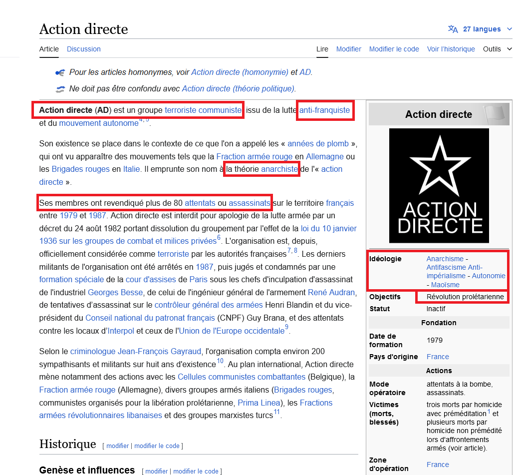Click footnote reference 9
The image size is (515, 475).
(287, 327)
